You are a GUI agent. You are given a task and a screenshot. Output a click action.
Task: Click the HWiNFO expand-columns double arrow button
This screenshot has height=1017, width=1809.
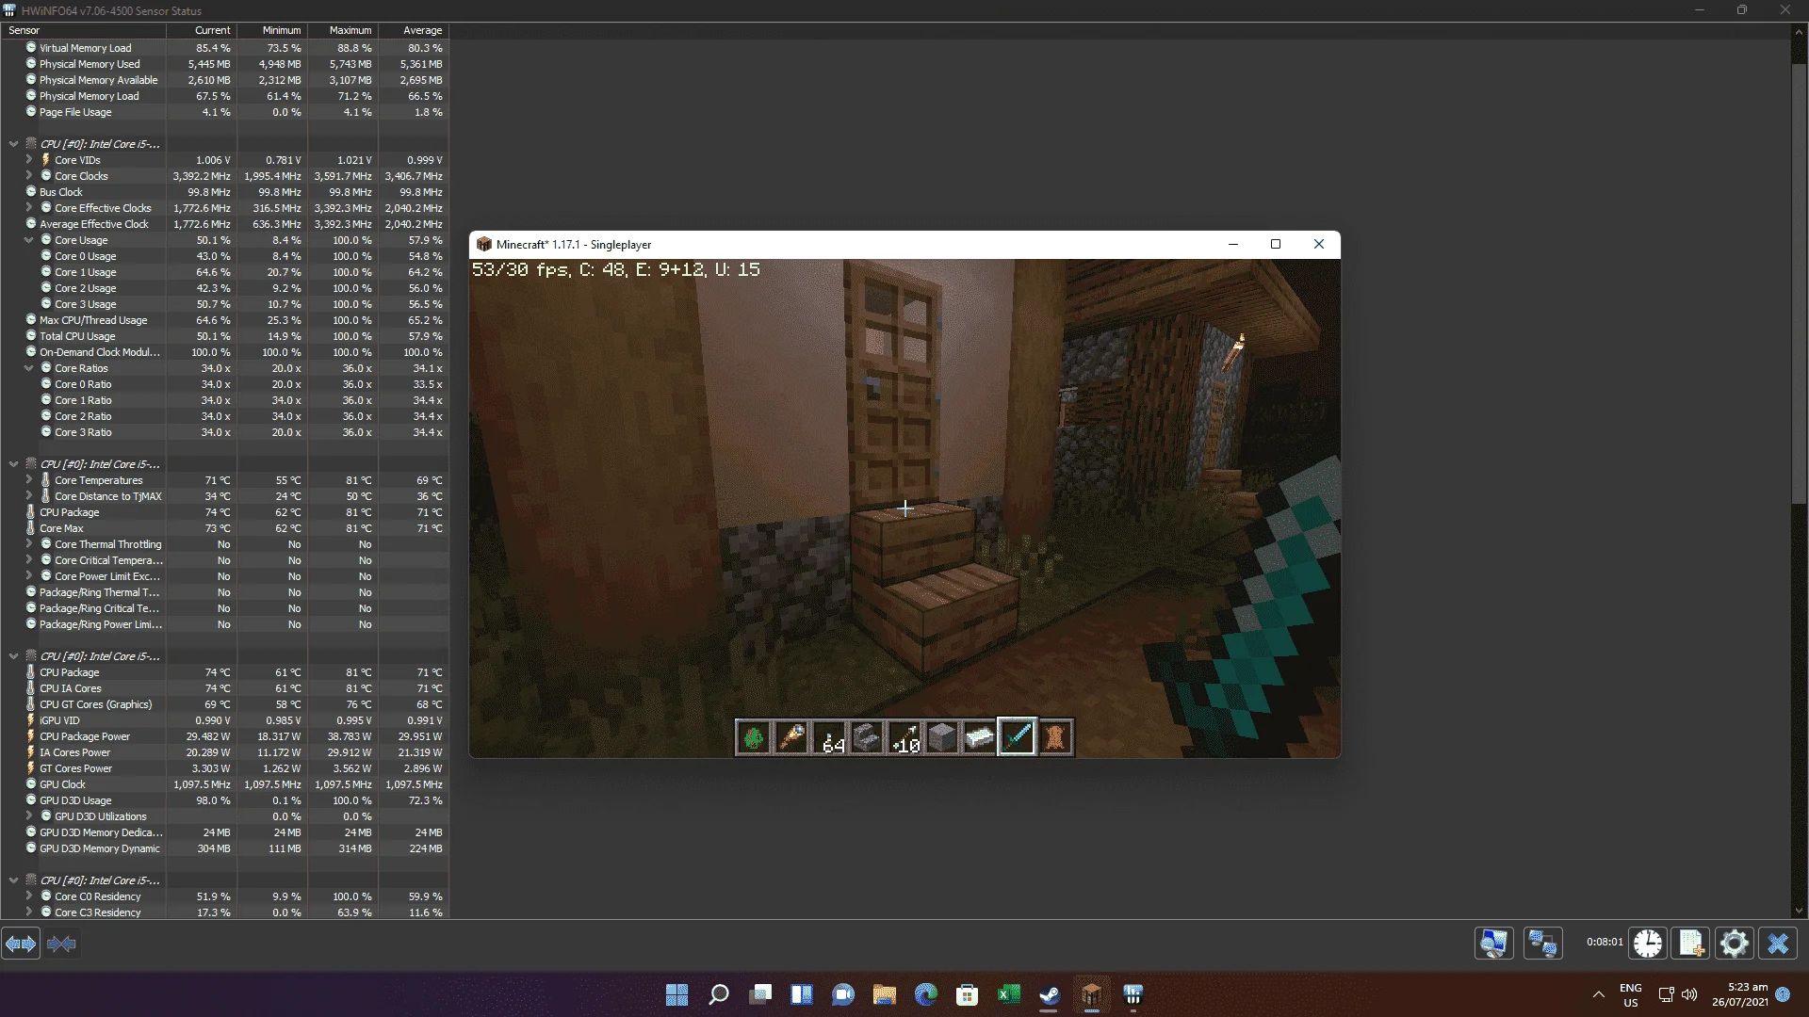pyautogui.click(x=21, y=943)
